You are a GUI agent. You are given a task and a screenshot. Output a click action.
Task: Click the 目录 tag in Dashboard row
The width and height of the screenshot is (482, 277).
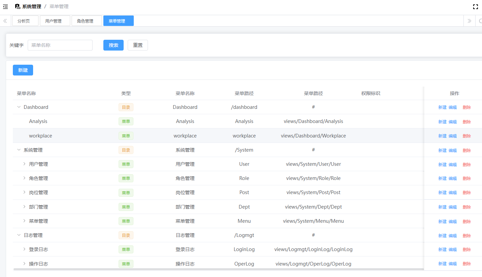126,107
